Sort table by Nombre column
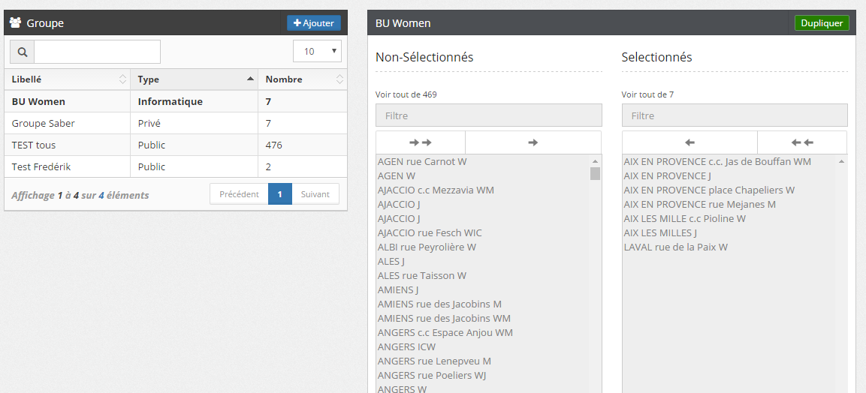866x393 pixels. [x=303, y=79]
